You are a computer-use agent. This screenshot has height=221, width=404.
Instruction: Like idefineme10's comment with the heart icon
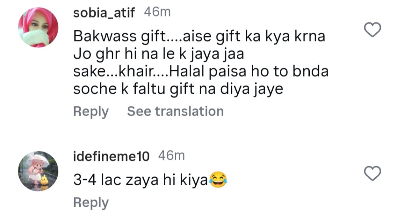[x=372, y=173]
